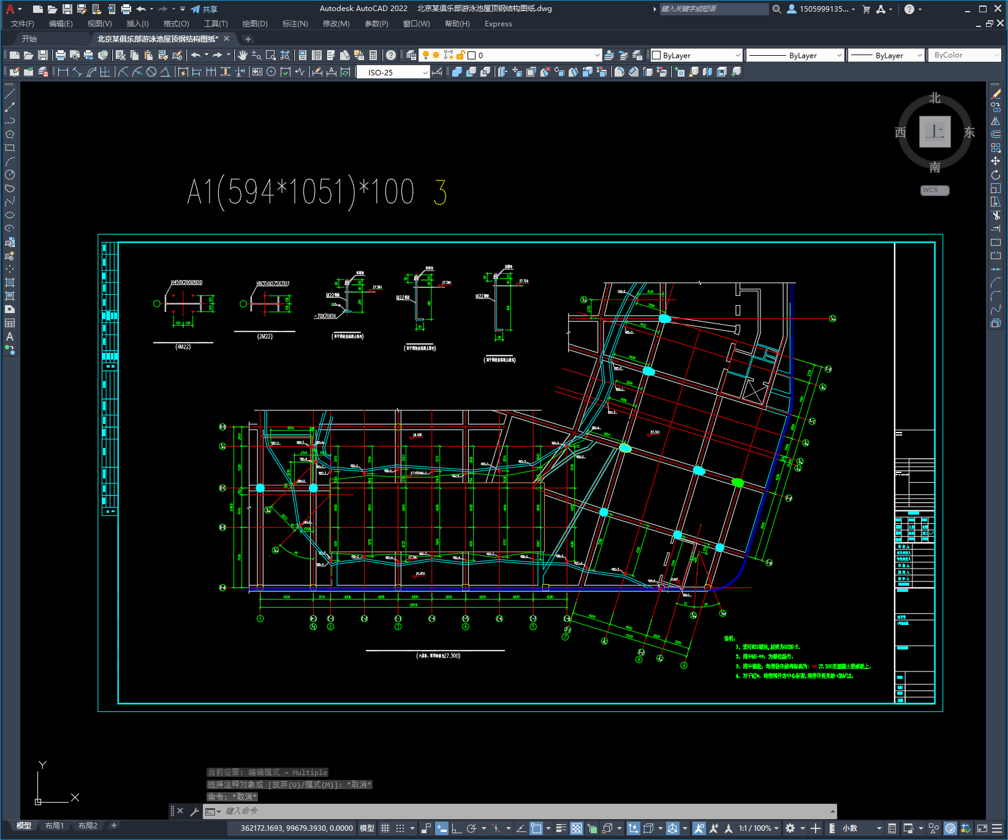Click the Save icon in quick access toolbar
Image resolution: width=1008 pixels, height=840 pixels.
[x=67, y=9]
